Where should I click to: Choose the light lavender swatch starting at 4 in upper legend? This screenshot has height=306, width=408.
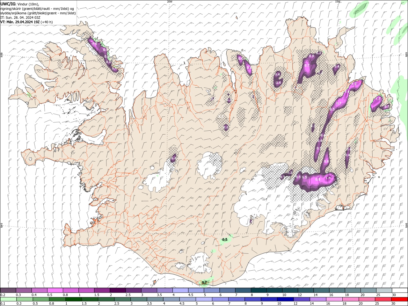point(181,290)
